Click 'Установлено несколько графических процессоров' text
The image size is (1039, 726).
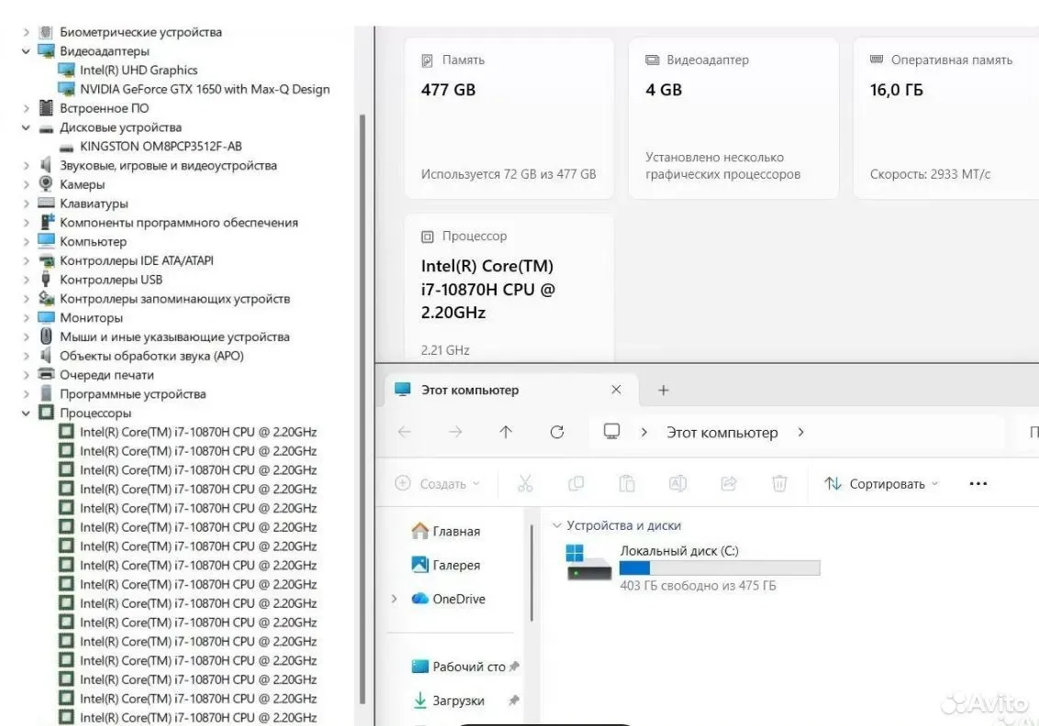723,165
